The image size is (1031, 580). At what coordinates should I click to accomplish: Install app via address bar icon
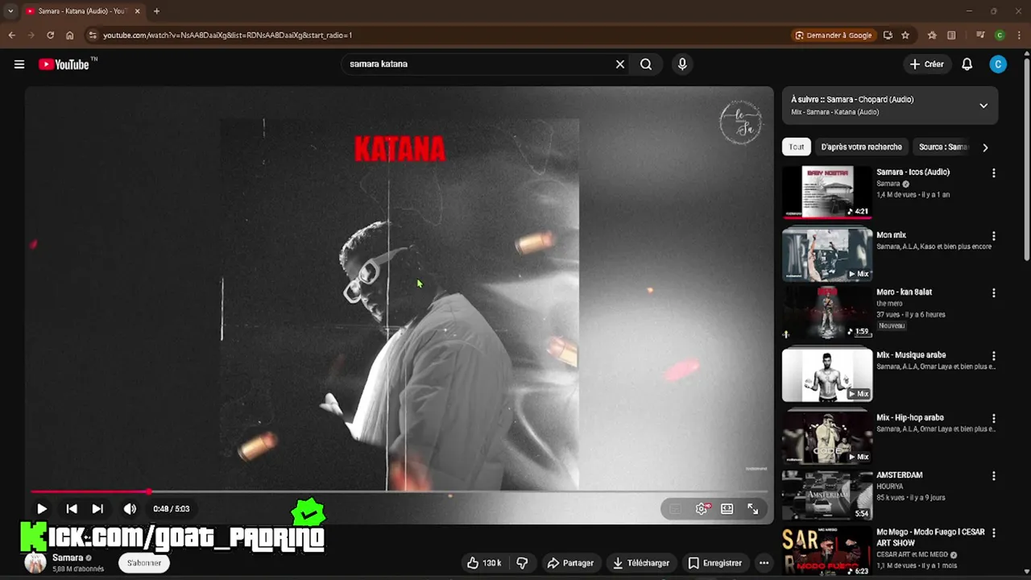pyautogui.click(x=888, y=35)
